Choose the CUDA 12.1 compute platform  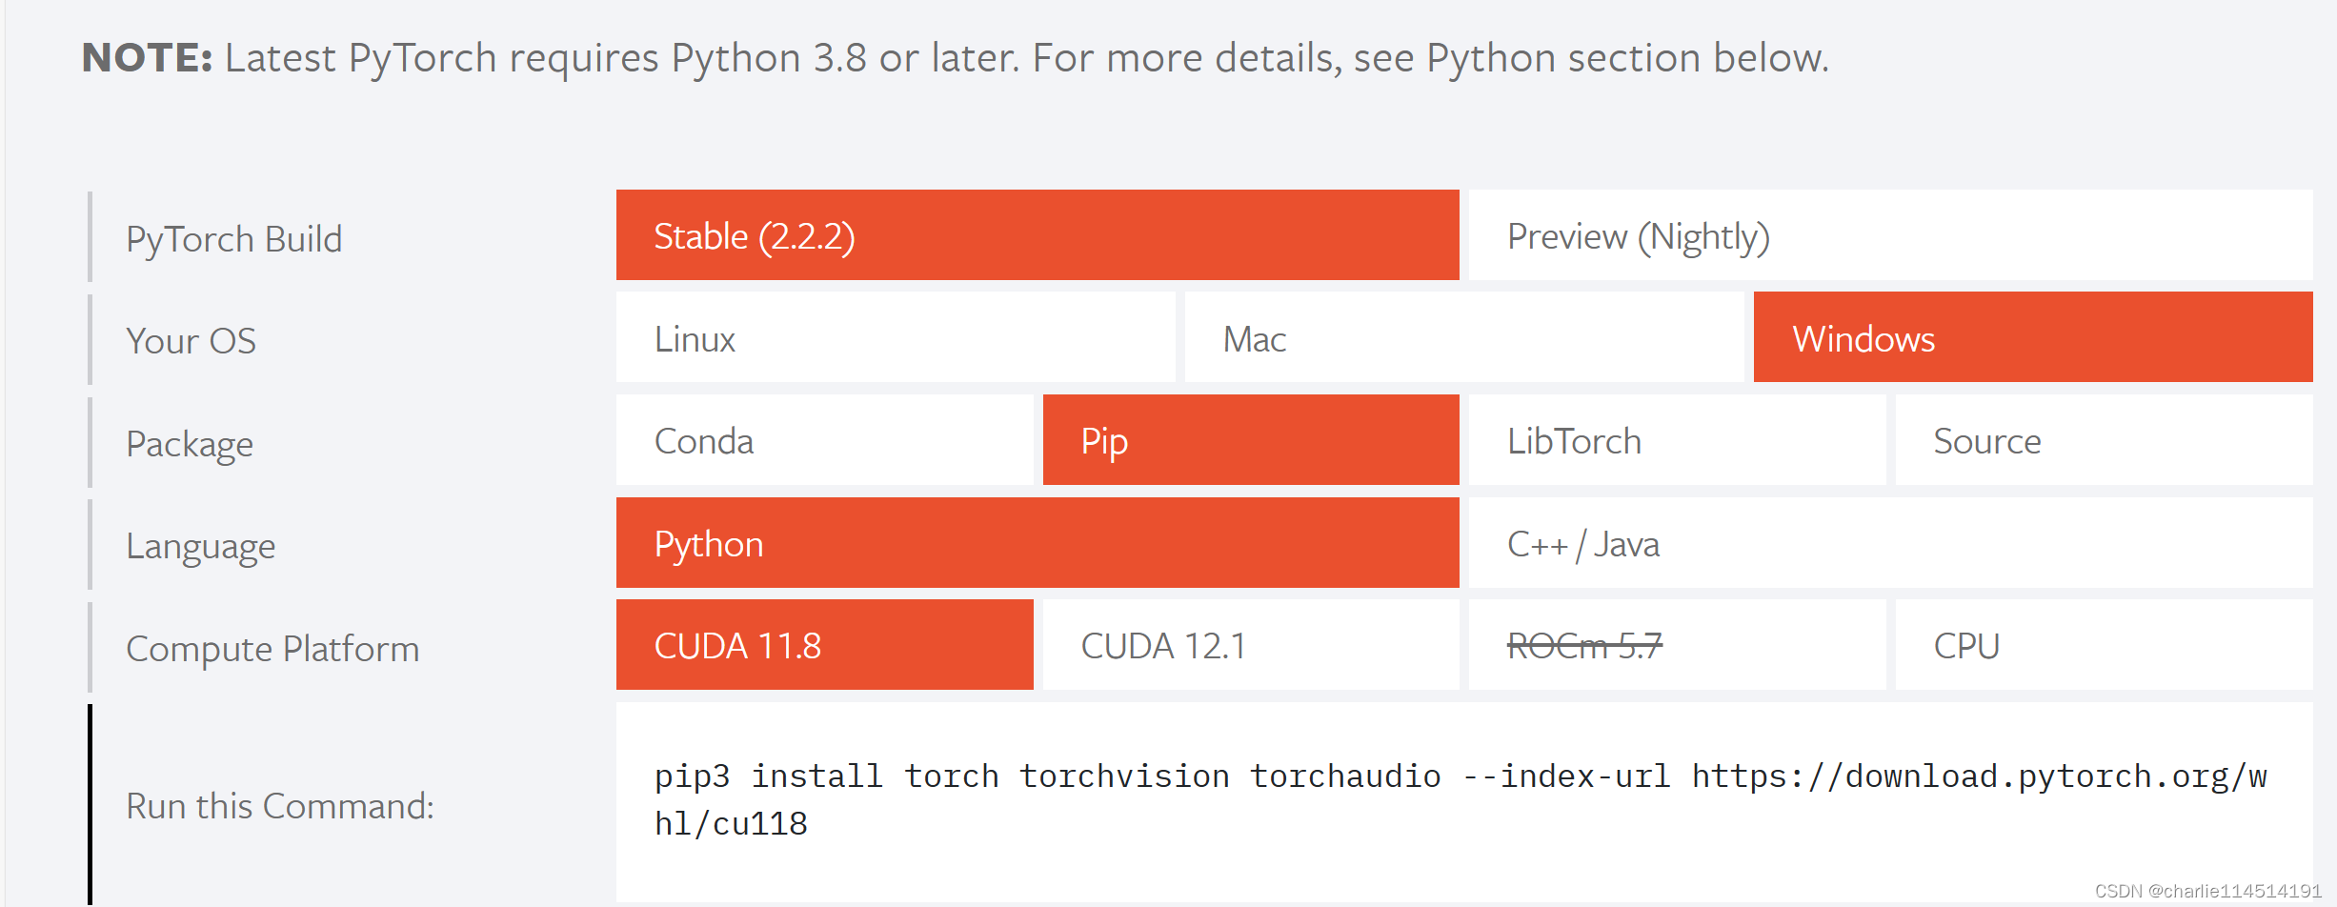coord(1164,645)
